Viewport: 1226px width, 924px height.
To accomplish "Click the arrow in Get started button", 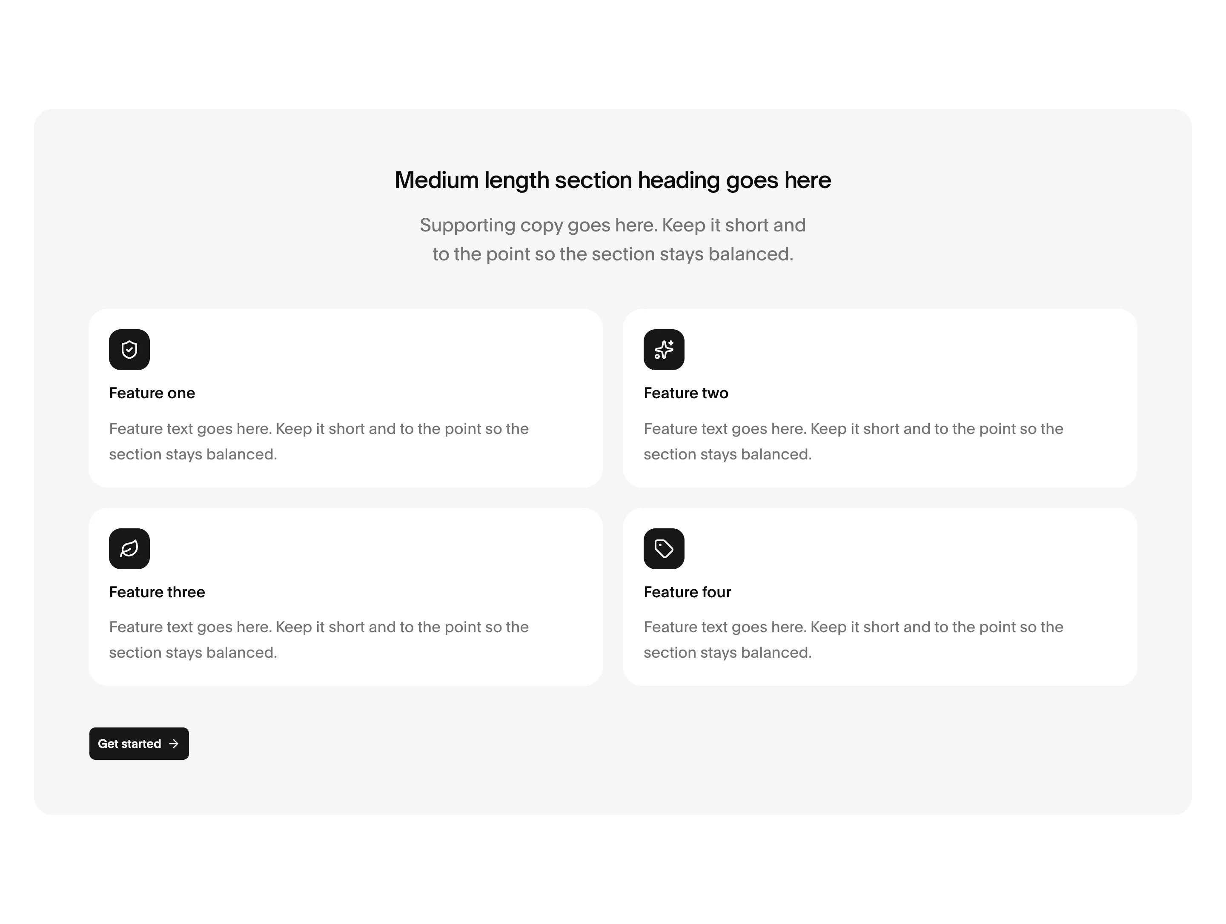I will pyautogui.click(x=174, y=743).
